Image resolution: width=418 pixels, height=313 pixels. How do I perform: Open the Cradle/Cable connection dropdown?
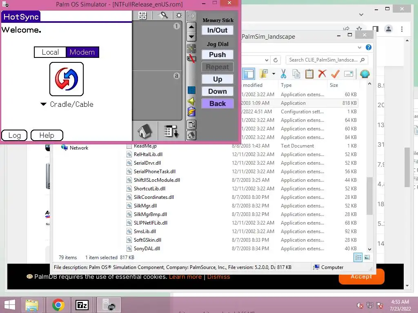(x=67, y=104)
